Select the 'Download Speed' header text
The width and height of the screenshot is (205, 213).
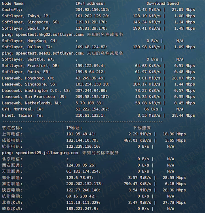pos(163,3)
